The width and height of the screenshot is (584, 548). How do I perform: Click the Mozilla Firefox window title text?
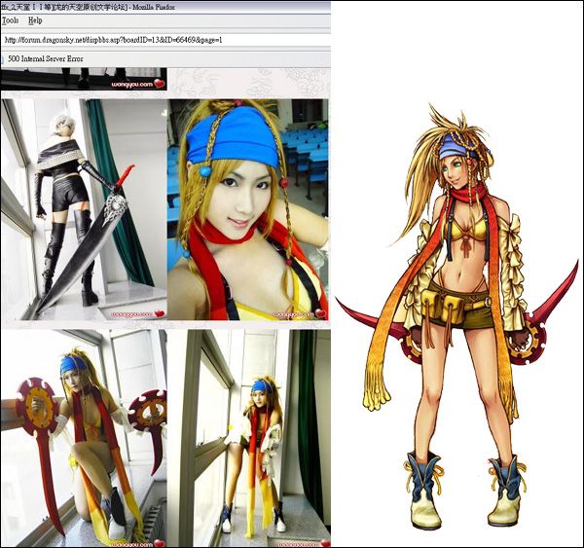click(x=88, y=7)
